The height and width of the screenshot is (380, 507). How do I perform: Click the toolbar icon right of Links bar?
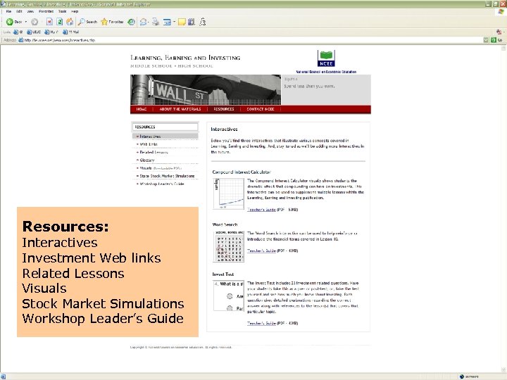[499, 32]
